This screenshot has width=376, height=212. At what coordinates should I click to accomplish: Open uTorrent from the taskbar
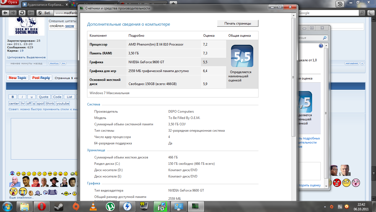[111, 206]
